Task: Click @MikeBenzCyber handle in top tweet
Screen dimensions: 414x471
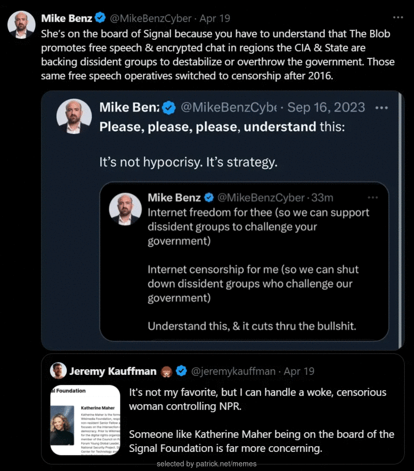Action: pyautogui.click(x=151, y=18)
